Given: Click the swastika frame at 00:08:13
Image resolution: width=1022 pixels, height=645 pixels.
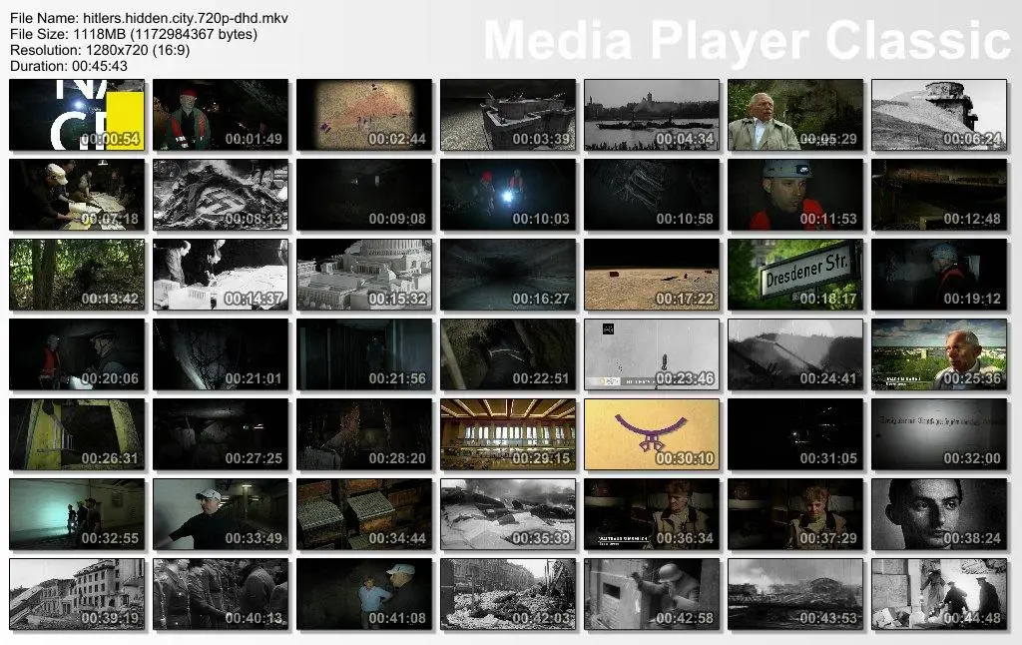Looking at the screenshot, I should point(221,195).
